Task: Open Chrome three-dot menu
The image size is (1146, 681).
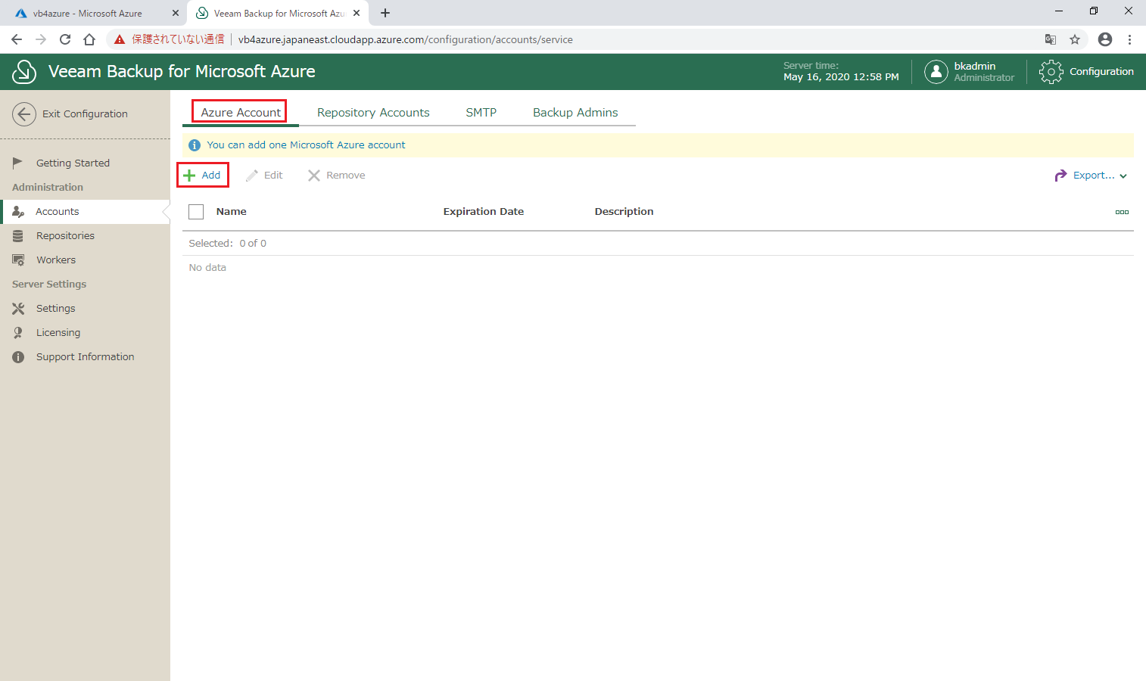Action: click(1129, 39)
